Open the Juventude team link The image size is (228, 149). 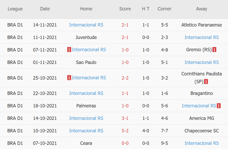(86, 37)
